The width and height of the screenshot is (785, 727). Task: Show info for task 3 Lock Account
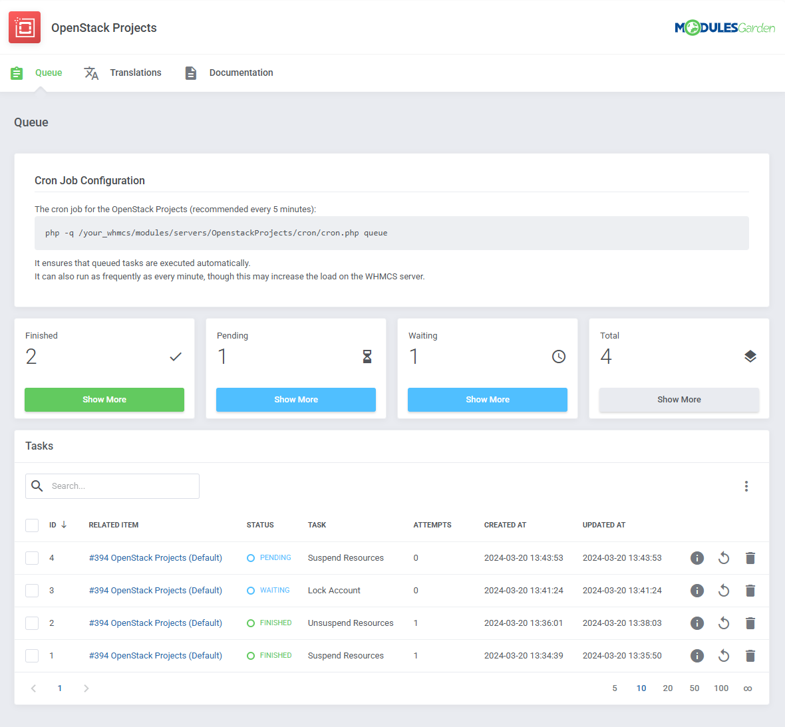pyautogui.click(x=697, y=590)
